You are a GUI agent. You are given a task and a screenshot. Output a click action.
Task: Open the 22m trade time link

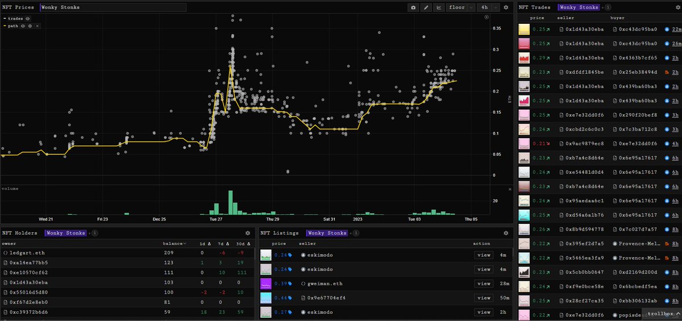pos(676,29)
